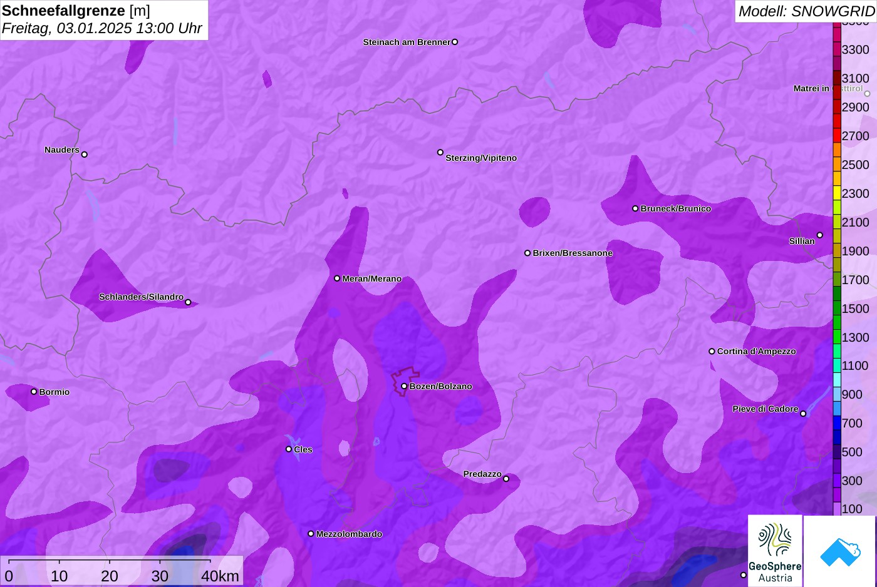Click the "Meran/Merano" label text
This screenshot has height=587, width=877.
click(x=372, y=278)
